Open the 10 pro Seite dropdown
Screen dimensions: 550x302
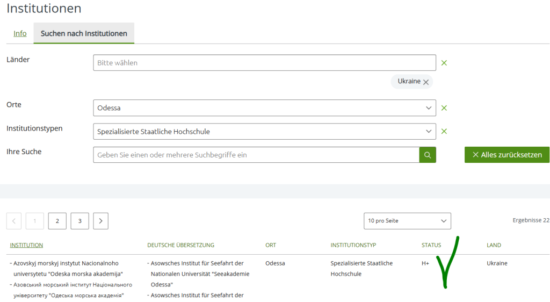pyautogui.click(x=407, y=221)
